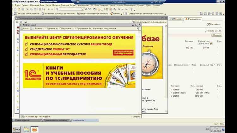Click 'Ввести хозяйственную операцию' button

pyautogui.click(x=93, y=14)
